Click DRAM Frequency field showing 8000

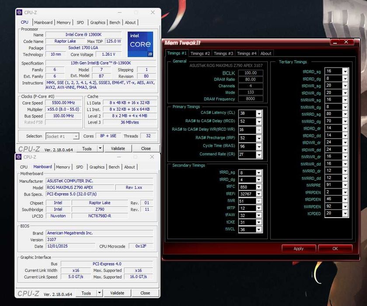[x=251, y=98]
